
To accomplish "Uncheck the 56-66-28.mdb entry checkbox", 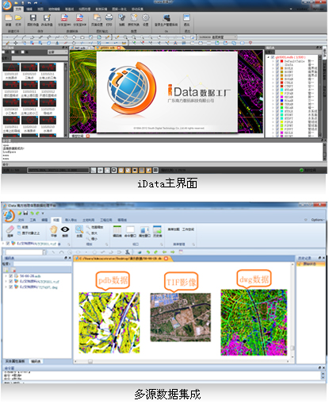I will coord(11,275).
